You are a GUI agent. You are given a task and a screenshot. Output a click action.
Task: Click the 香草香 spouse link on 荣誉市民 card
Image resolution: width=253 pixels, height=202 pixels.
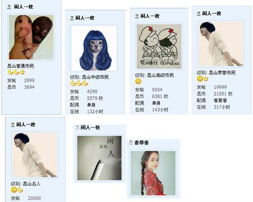coord(220,100)
